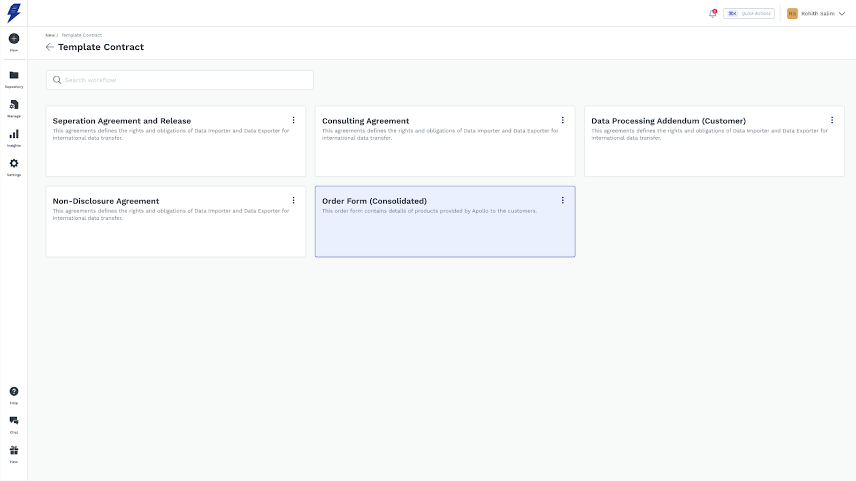Click the New plus icon in sidebar
Screen dimensions: 856x481
coord(14,38)
